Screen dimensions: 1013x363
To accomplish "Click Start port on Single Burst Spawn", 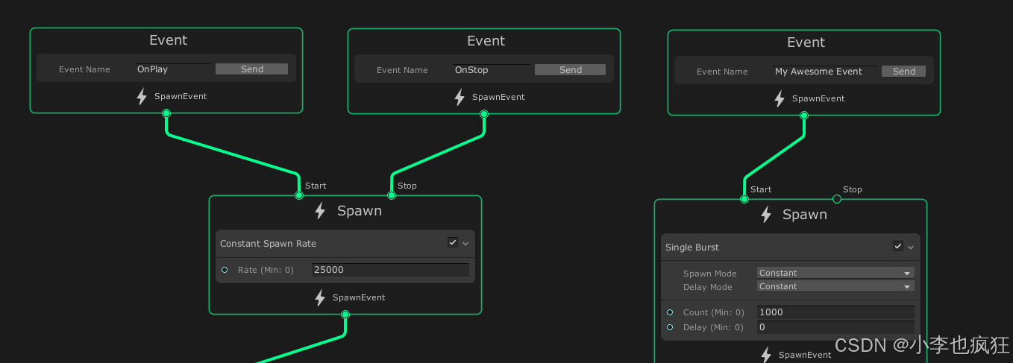I will point(744,199).
